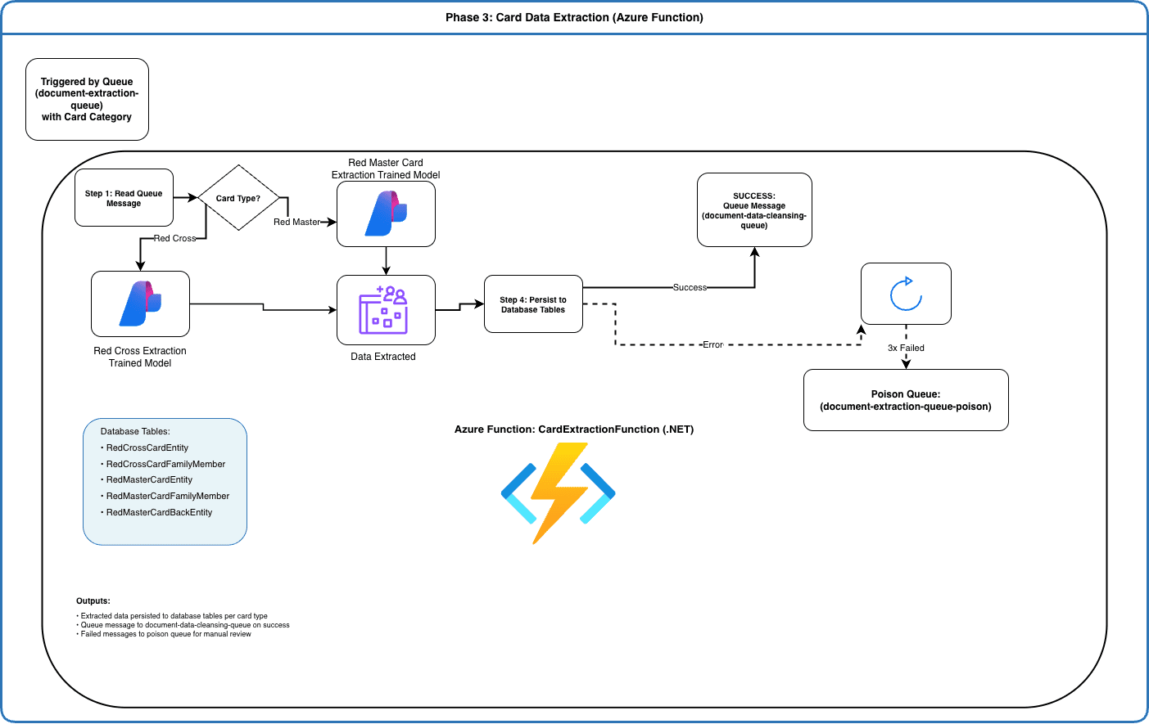Viewport: 1149px width, 724px height.
Task: Click the Azure Function: CardExtractionFunction (.NET) label
Action: point(574,429)
